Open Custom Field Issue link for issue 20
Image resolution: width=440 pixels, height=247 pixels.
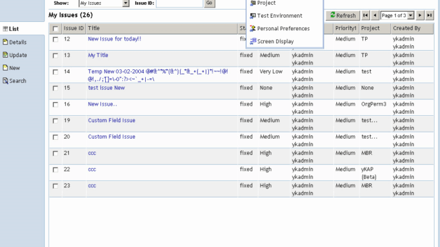coord(111,137)
